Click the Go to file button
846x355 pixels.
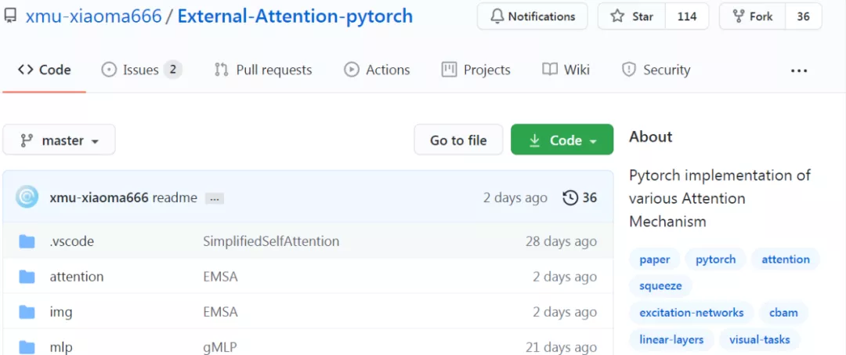click(x=458, y=140)
